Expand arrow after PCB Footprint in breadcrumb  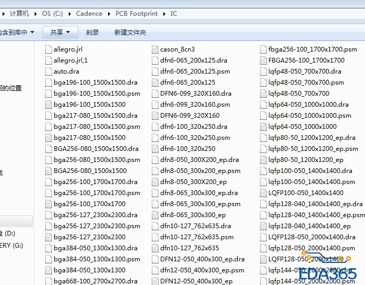click(x=164, y=14)
